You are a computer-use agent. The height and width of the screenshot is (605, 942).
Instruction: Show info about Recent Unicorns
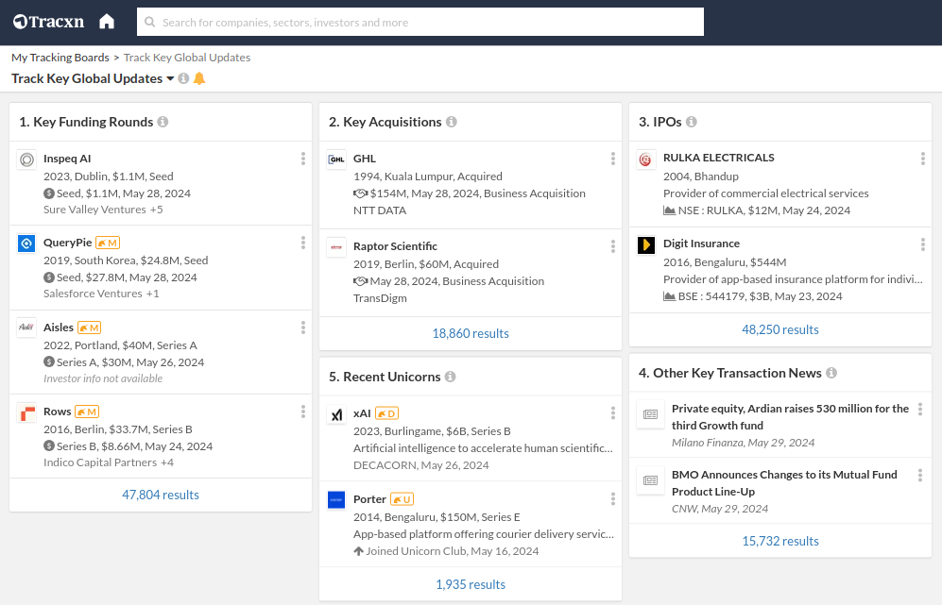(450, 377)
